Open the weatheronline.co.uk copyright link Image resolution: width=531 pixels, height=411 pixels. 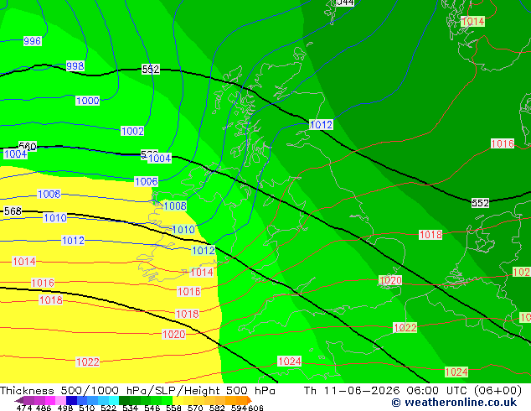(454, 403)
